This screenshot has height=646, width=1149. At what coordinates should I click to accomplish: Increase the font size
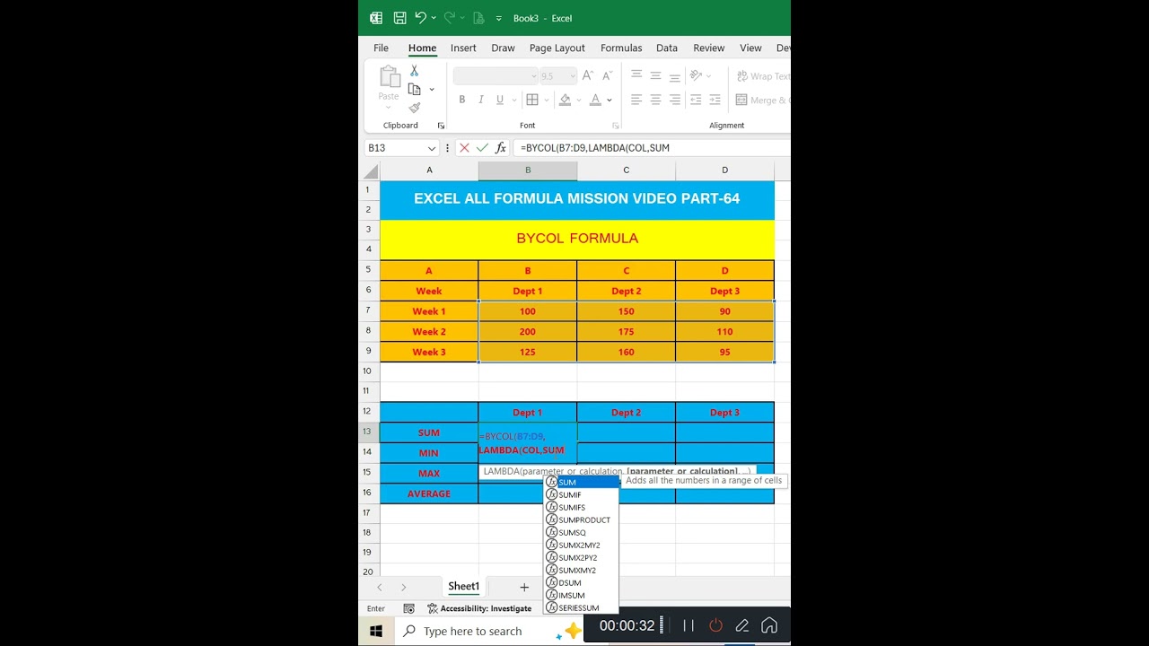pyautogui.click(x=587, y=76)
